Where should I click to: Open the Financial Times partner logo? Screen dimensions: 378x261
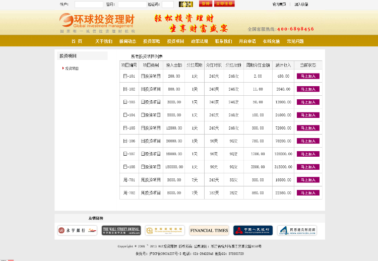coord(209,230)
